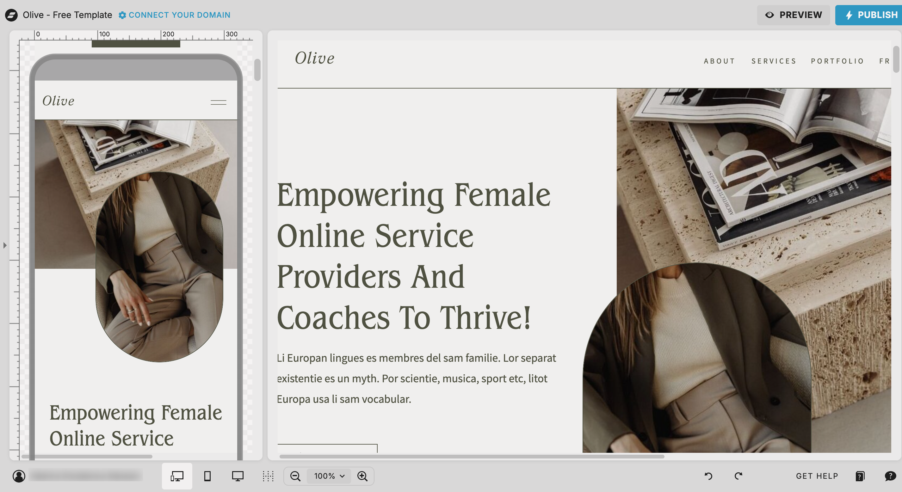Viewport: 902px width, 492px height.
Task: Switch to desktop-only view
Action: tap(238, 476)
